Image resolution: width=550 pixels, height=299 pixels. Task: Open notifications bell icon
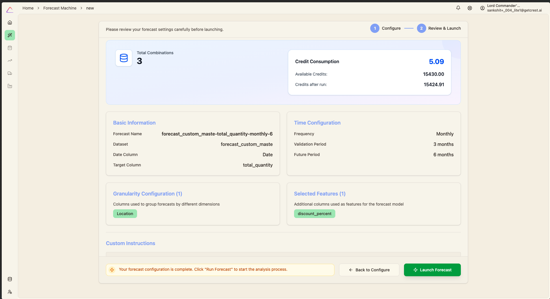click(x=458, y=8)
